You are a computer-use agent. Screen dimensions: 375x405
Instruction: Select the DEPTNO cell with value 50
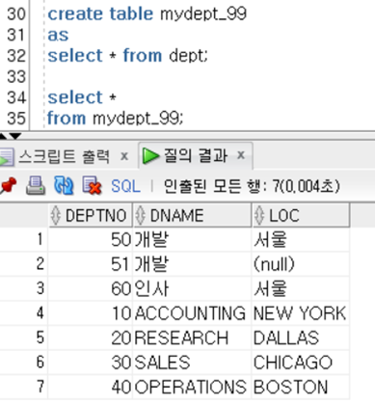[x=91, y=239]
